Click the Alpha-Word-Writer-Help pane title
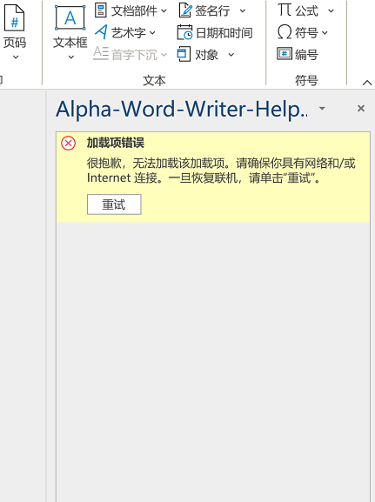The width and height of the screenshot is (375, 502). [182, 109]
